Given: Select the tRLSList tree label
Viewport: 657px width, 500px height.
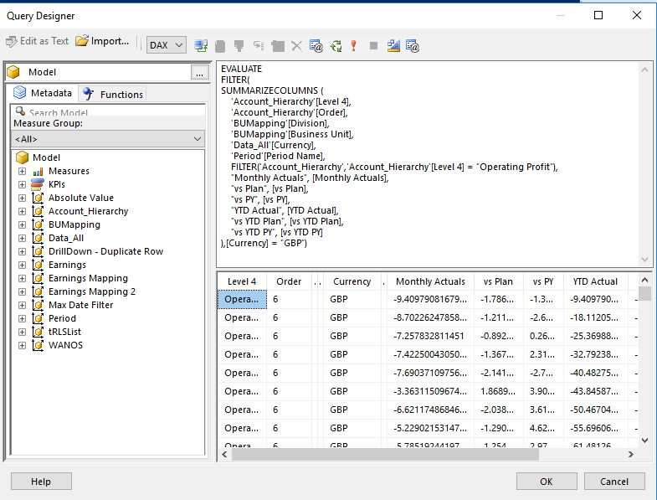Looking at the screenshot, I should pos(64,332).
